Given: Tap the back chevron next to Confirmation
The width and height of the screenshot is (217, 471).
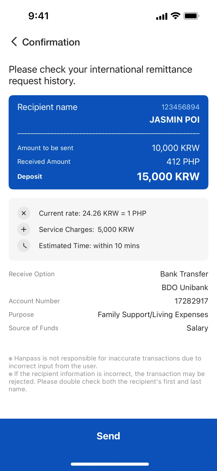Looking at the screenshot, I should (14, 42).
